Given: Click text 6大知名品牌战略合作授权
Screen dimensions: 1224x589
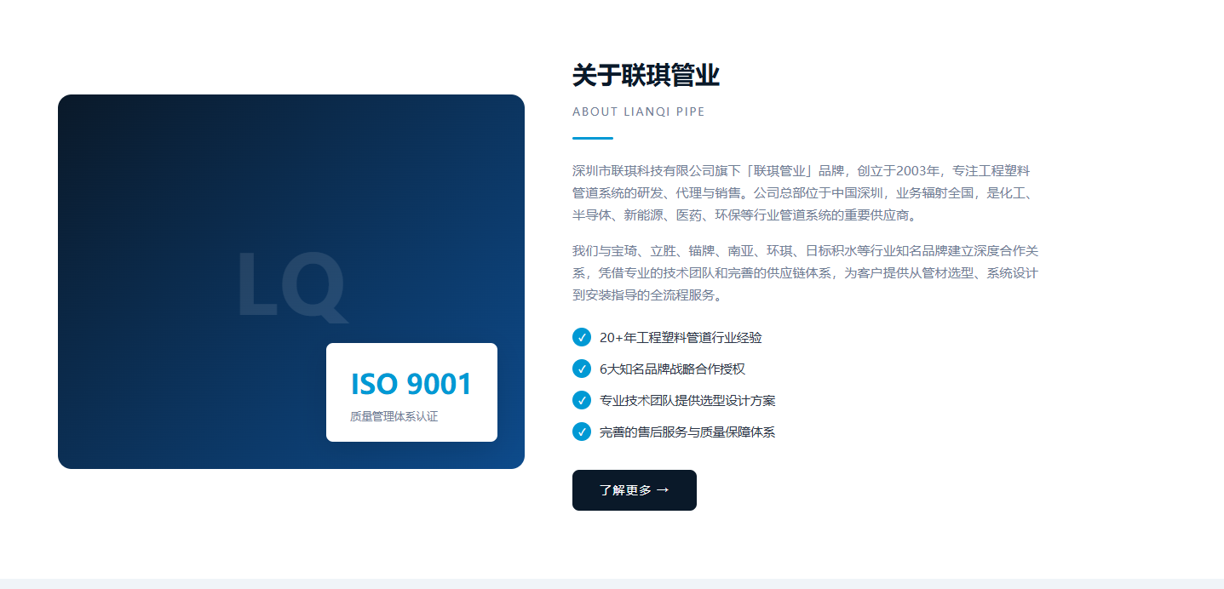Looking at the screenshot, I should coord(673,369).
